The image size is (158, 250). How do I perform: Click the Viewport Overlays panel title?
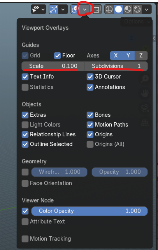tap(45, 28)
